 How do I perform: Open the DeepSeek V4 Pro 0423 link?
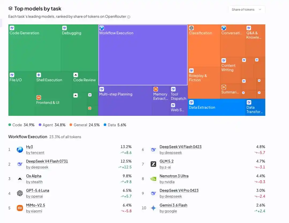point(179,190)
